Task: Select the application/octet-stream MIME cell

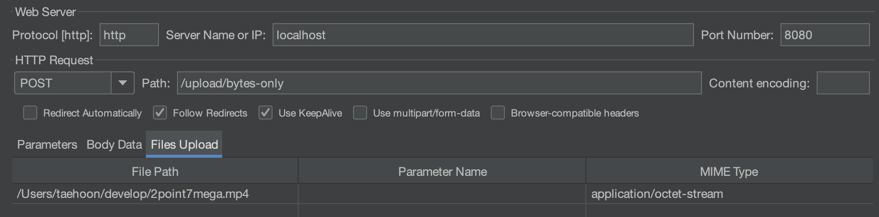Action: 730,194
